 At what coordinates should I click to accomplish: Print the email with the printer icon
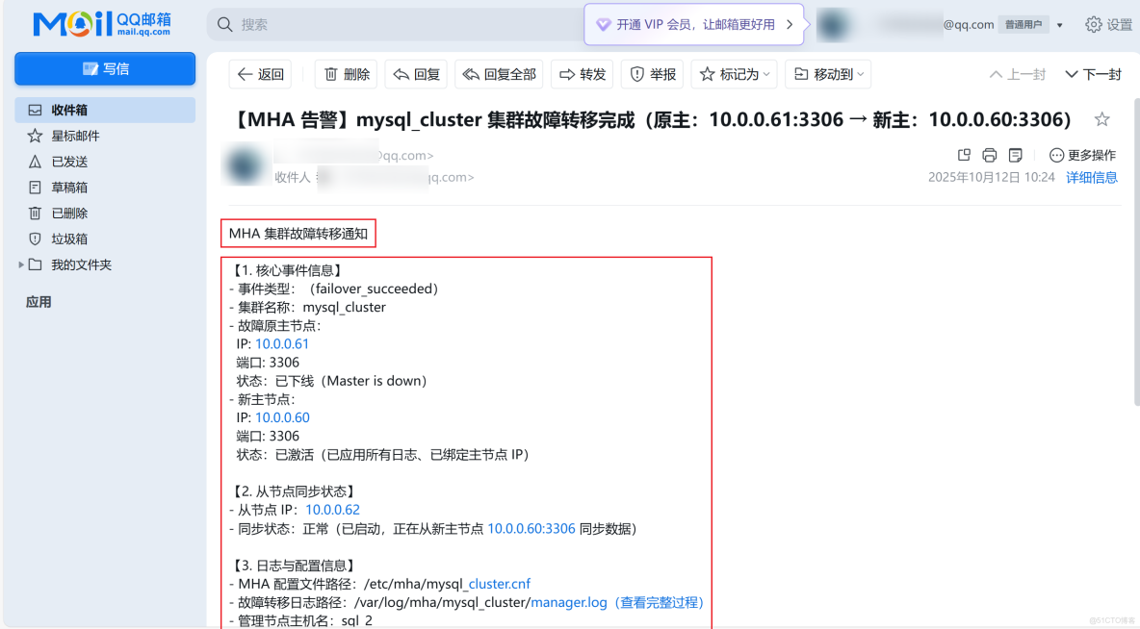pos(989,154)
